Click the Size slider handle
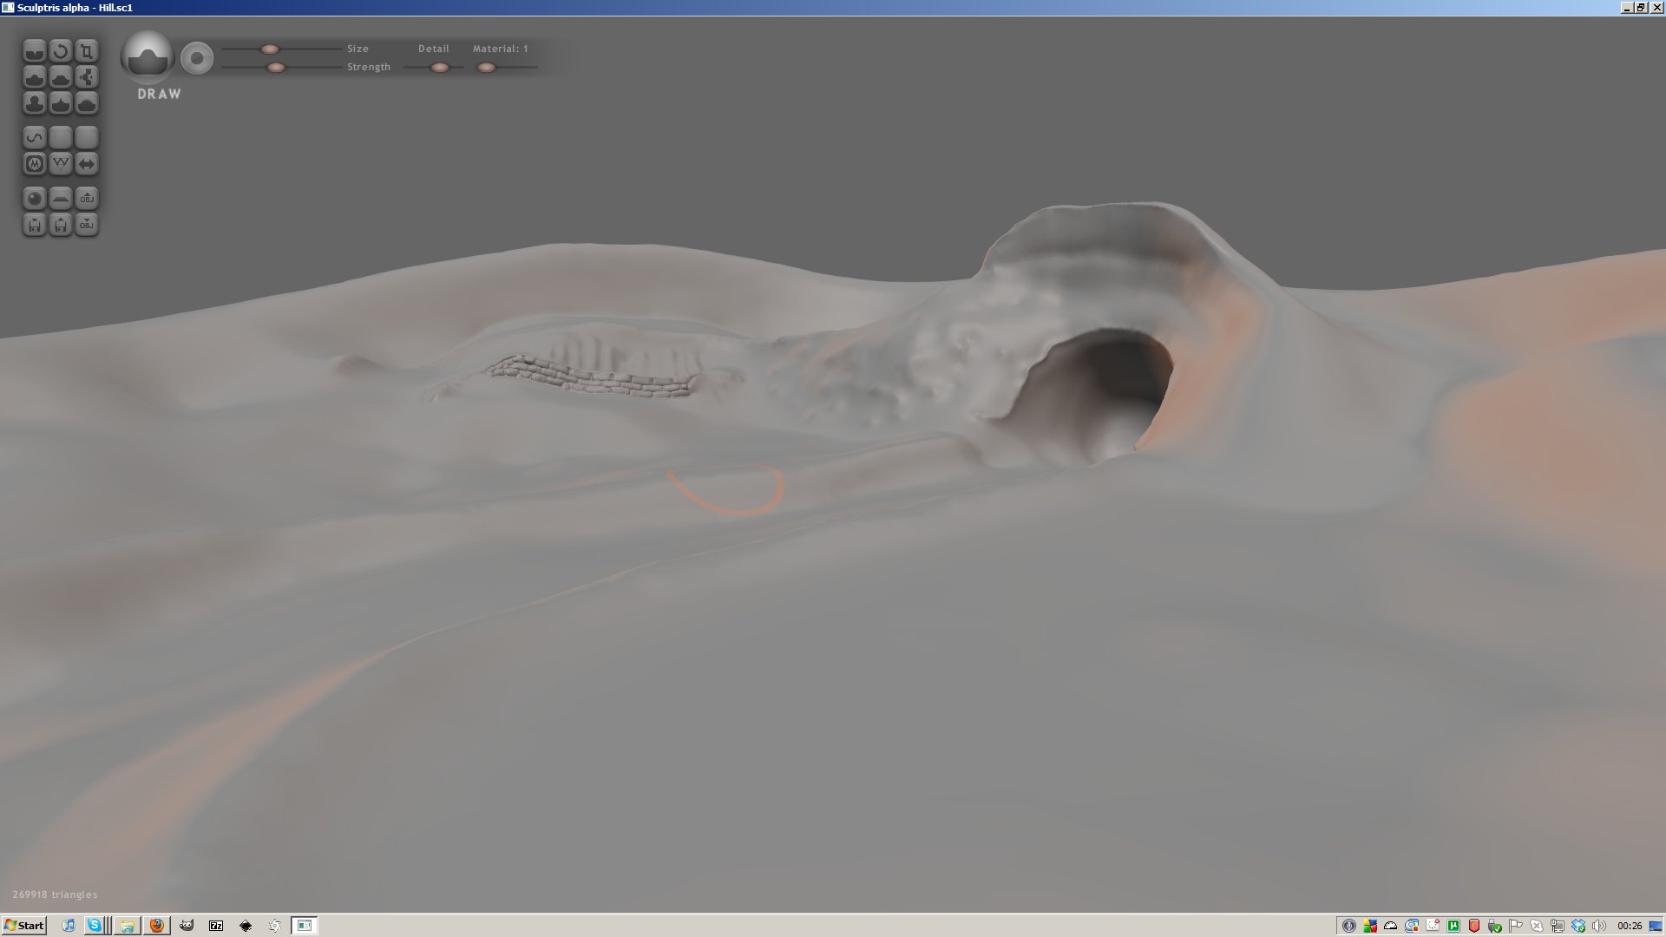 click(270, 49)
